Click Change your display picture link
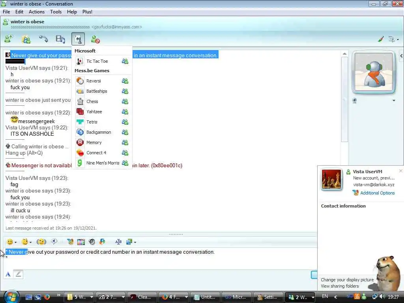This screenshot has width=404, height=303. coord(347,280)
